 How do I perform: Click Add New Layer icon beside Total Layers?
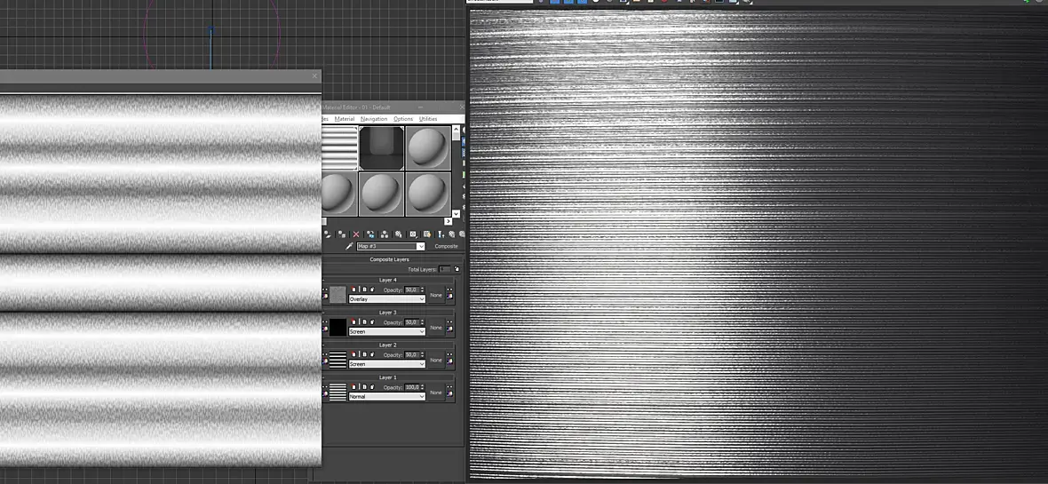point(457,269)
